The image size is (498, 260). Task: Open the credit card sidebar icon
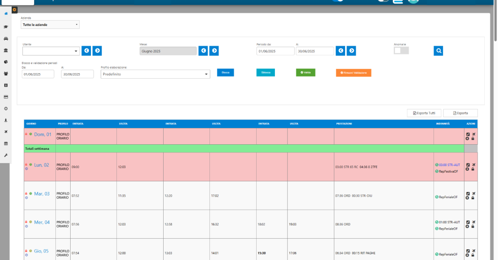point(6,97)
